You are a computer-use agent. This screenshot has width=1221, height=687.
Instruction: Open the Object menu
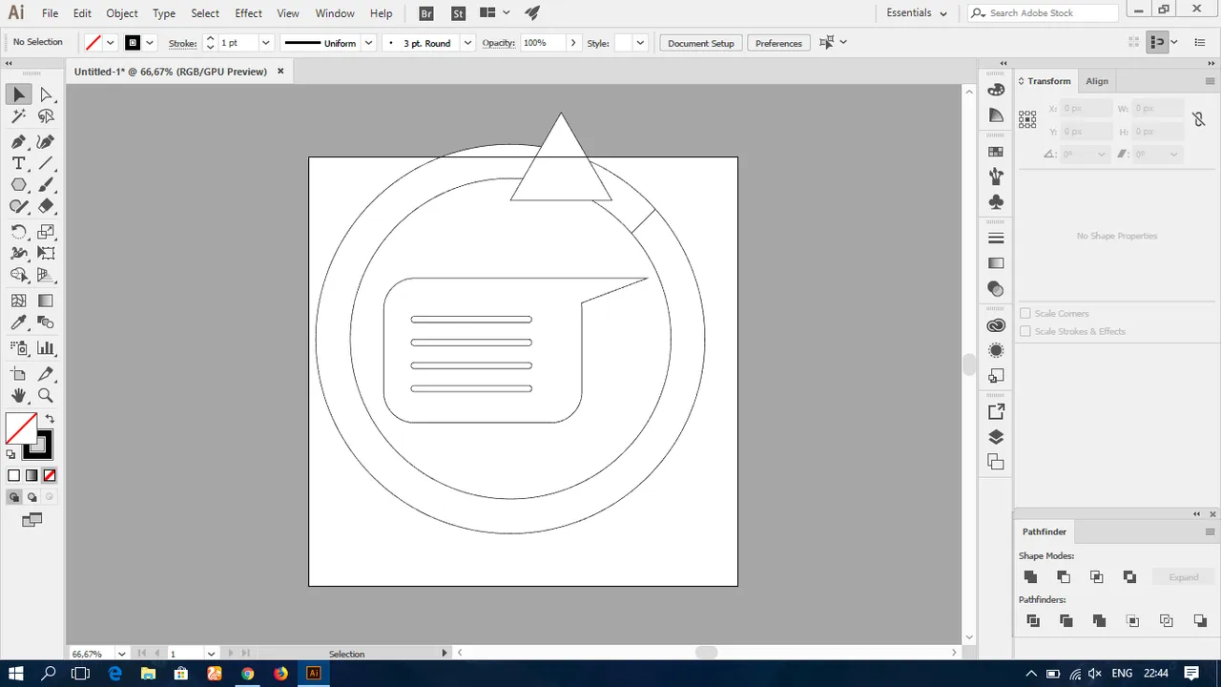[x=122, y=13]
